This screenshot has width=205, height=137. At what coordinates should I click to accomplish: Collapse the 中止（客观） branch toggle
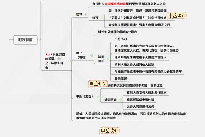coord(92,55)
